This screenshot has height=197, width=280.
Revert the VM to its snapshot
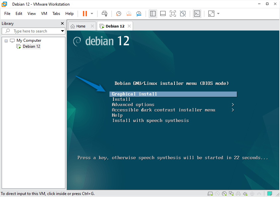(129, 14)
